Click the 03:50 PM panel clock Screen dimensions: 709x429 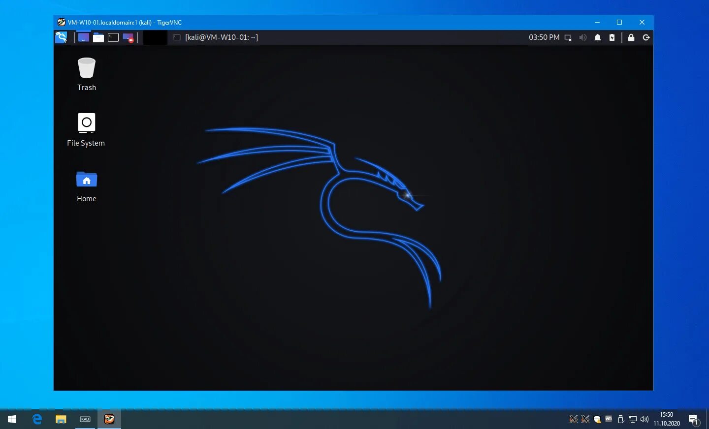point(544,37)
